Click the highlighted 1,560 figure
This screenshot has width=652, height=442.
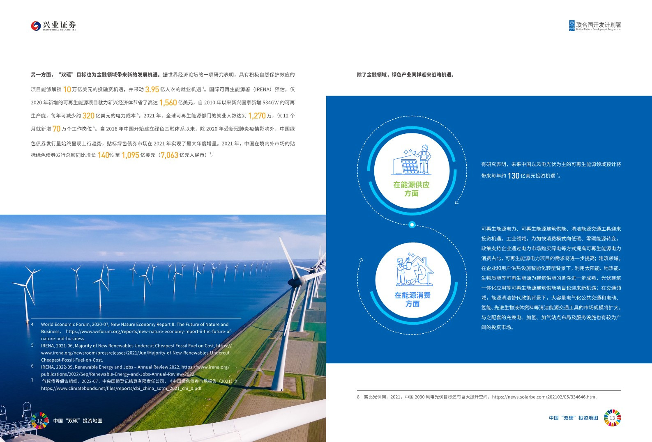point(168,103)
